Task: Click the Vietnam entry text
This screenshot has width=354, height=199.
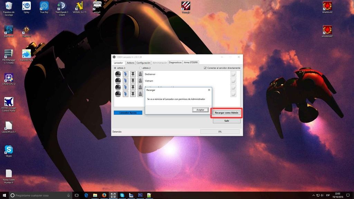Action: tap(149, 81)
